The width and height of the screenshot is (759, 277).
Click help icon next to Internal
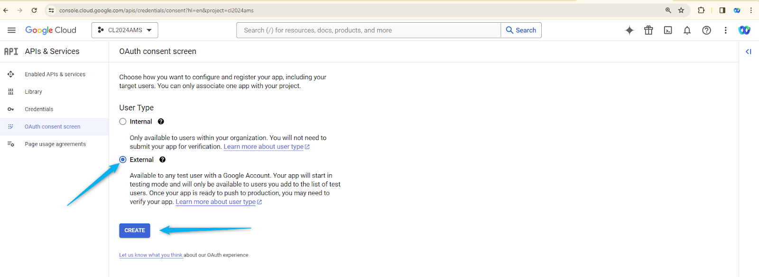(x=161, y=122)
